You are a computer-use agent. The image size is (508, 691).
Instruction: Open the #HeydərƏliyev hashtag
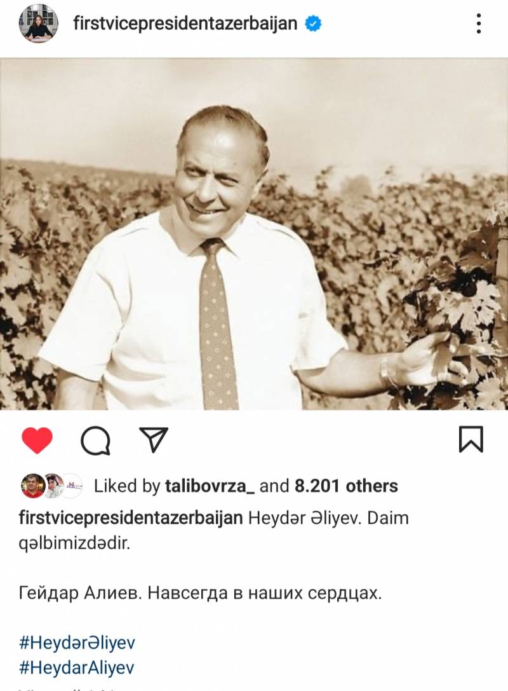(77, 643)
